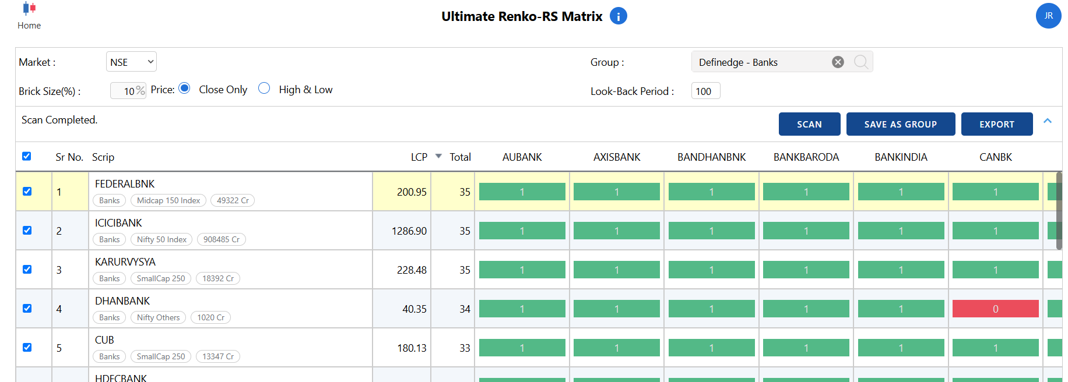Click the CANBK column header
The height and width of the screenshot is (382, 1068).
point(996,157)
